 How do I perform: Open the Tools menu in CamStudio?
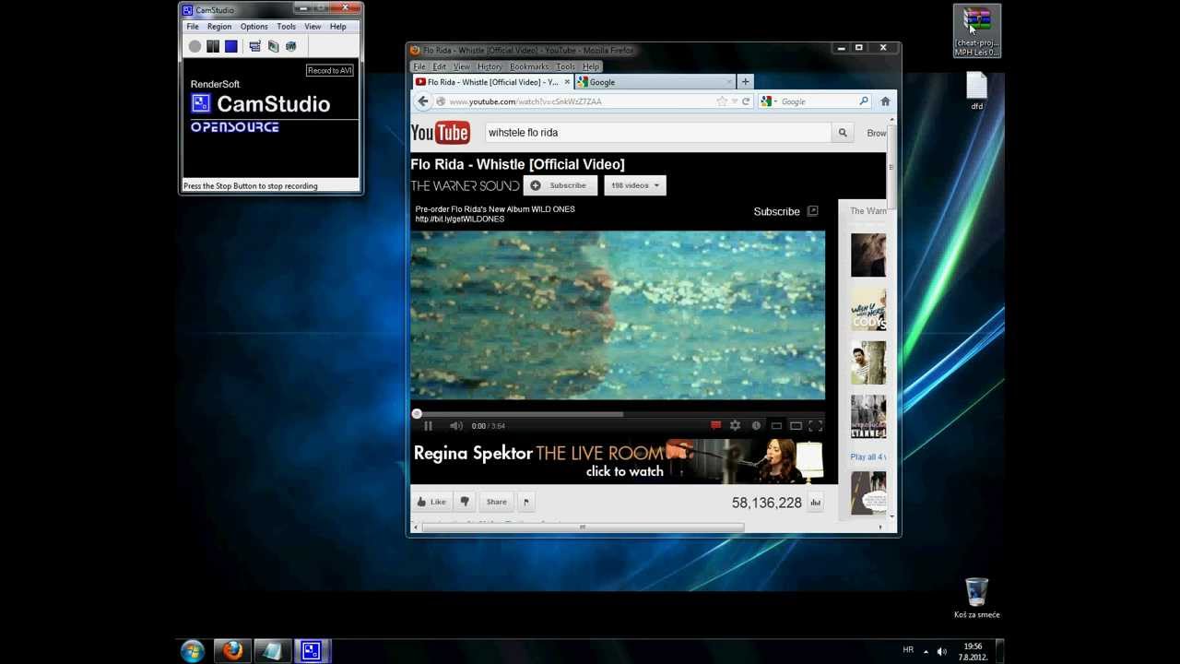(x=286, y=27)
